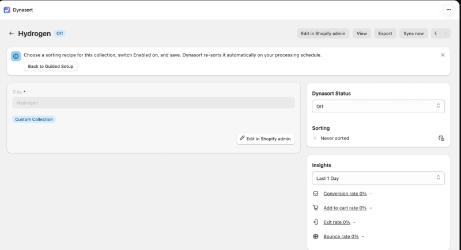Open the Conversion rate 0% link
This screenshot has height=250, width=461.
(x=345, y=194)
